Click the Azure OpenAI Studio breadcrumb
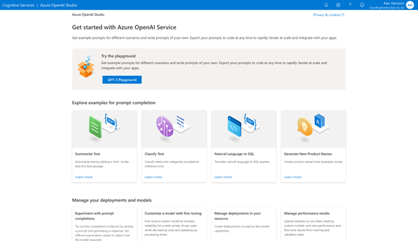This screenshot has height=241, width=418. (x=88, y=15)
